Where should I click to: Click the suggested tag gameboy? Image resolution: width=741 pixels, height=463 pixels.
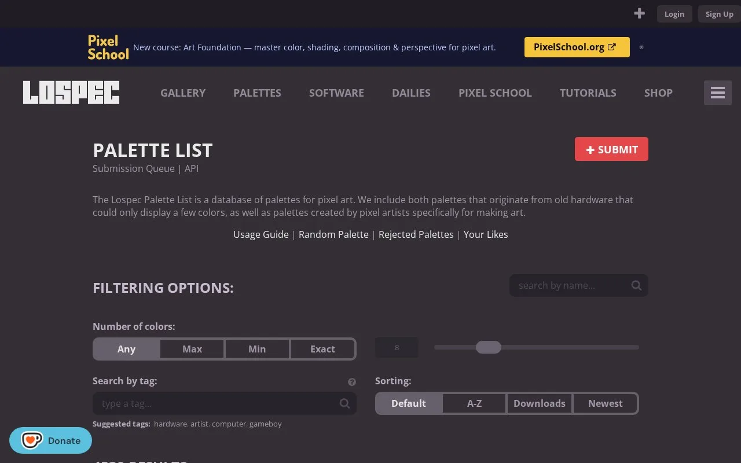[266, 424]
